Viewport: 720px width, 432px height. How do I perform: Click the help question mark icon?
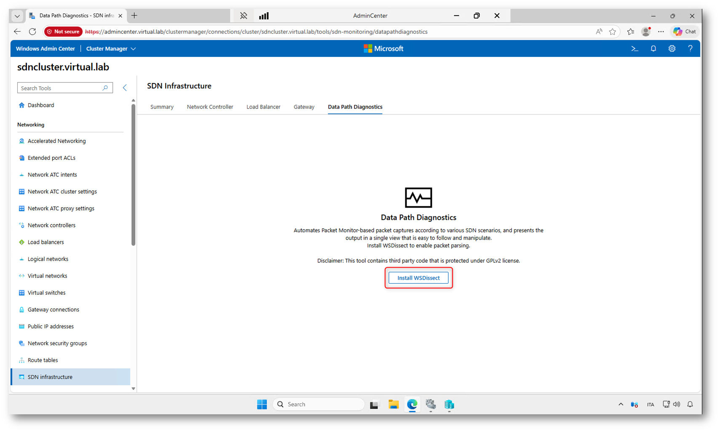click(690, 49)
